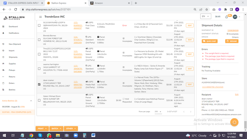Open Google Chrome from the taskbar
The width and height of the screenshot is (247, 139).
coord(31,135)
